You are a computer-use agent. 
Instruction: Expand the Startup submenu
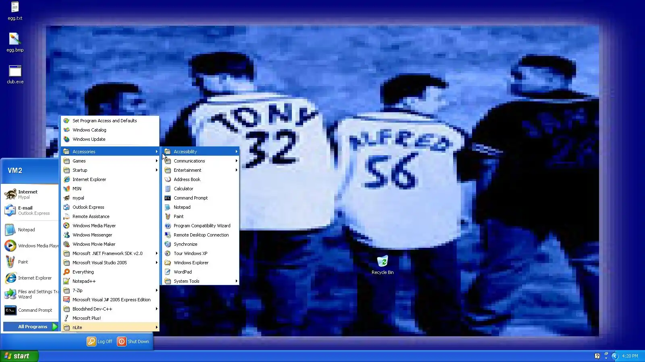pyautogui.click(x=110, y=170)
